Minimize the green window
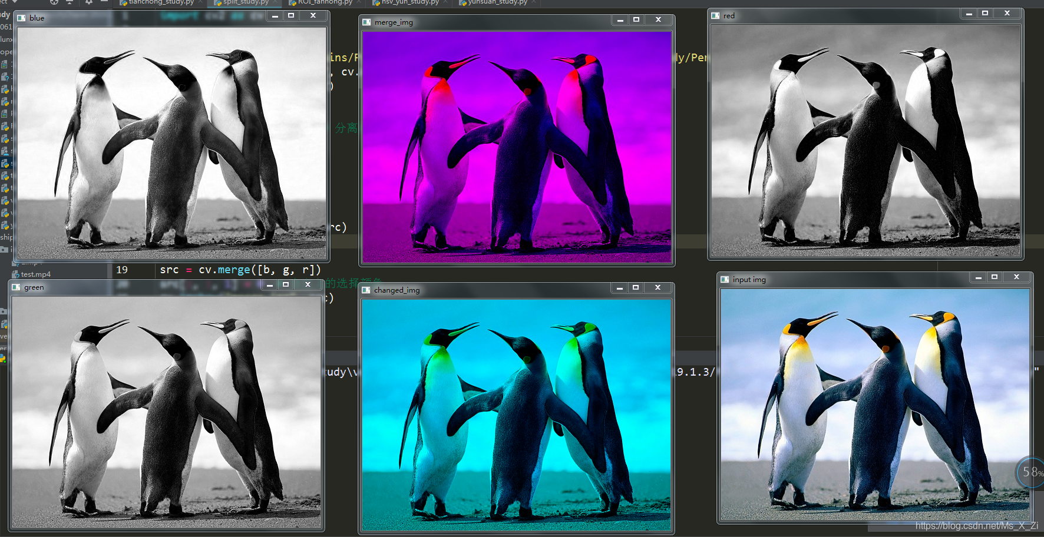The image size is (1044, 537). coord(270,285)
